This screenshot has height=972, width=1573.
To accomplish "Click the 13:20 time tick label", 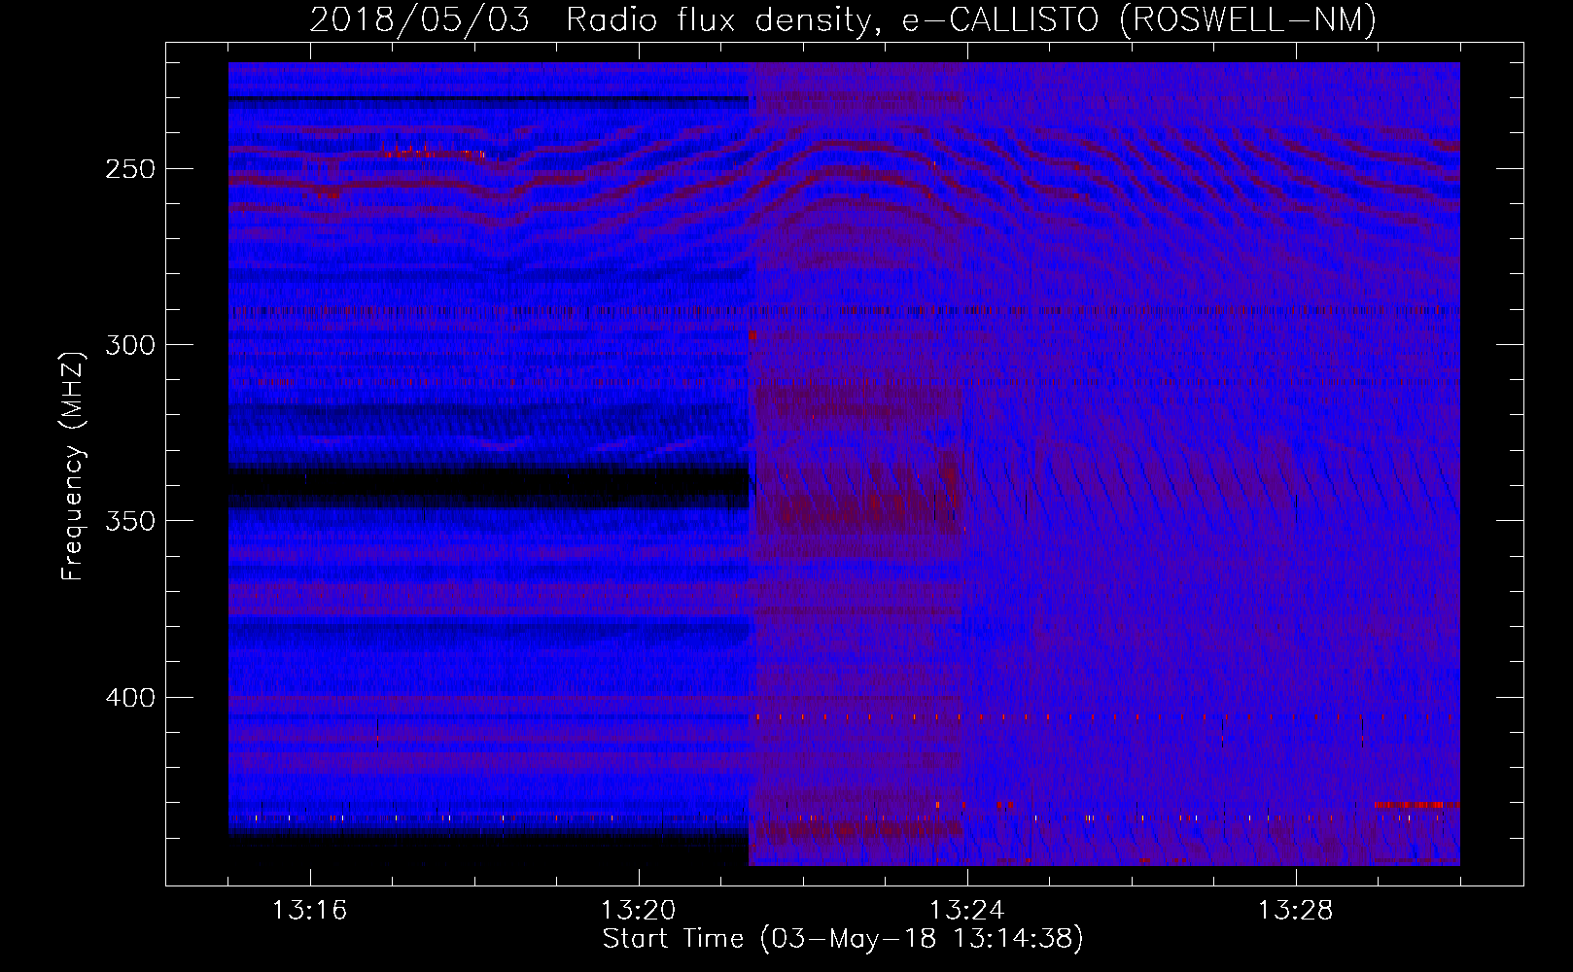I will [x=638, y=911].
